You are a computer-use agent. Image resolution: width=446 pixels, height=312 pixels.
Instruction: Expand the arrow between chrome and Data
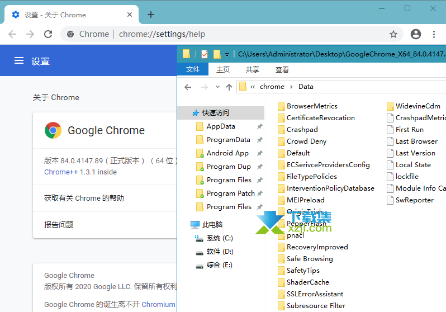[x=291, y=87]
